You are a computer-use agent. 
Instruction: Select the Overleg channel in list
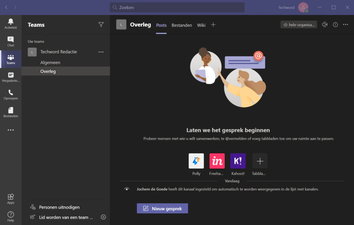pos(65,71)
